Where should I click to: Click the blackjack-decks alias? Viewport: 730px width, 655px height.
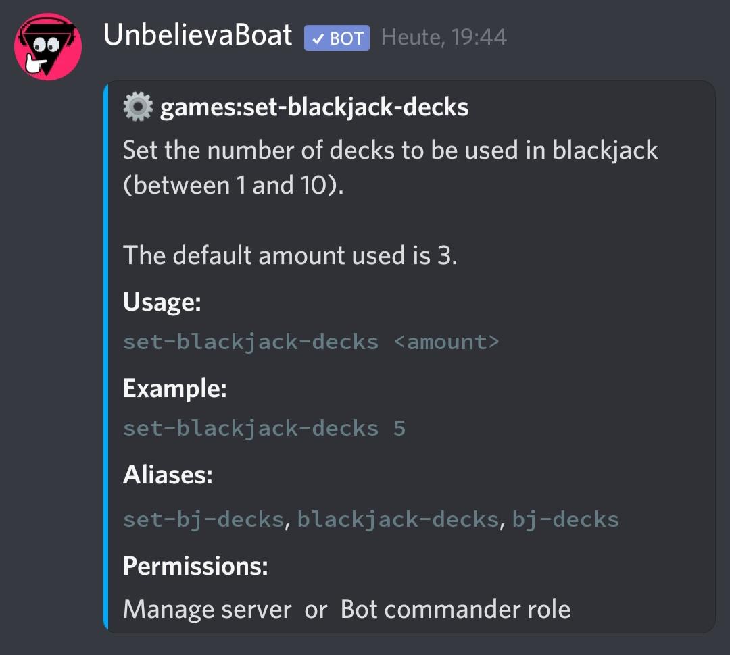398,520
